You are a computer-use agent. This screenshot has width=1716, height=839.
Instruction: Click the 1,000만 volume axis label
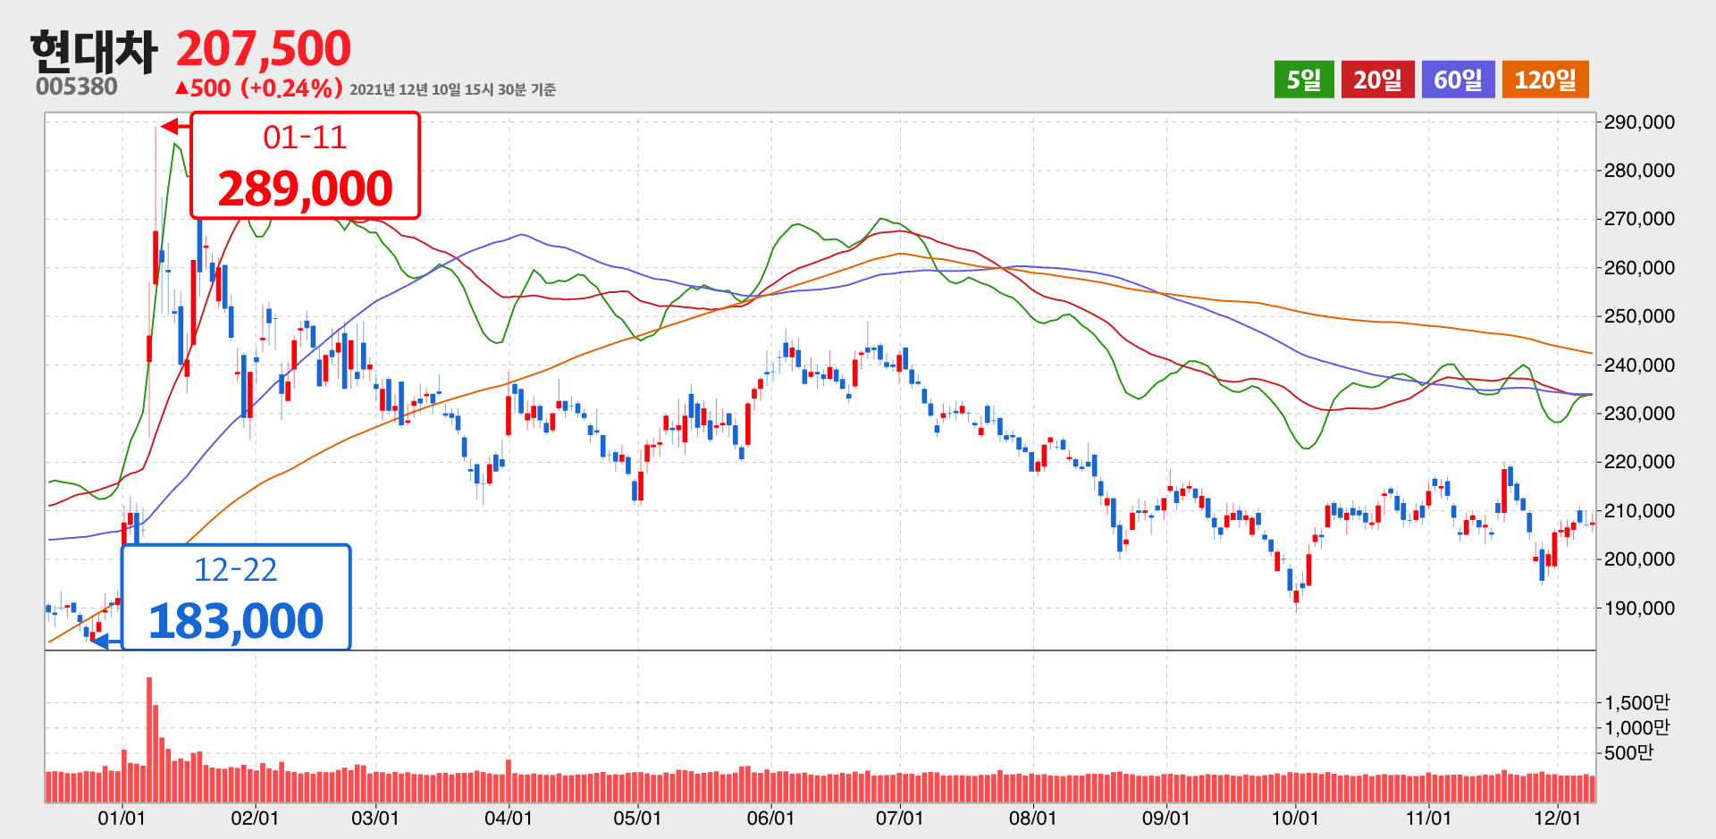[1636, 727]
